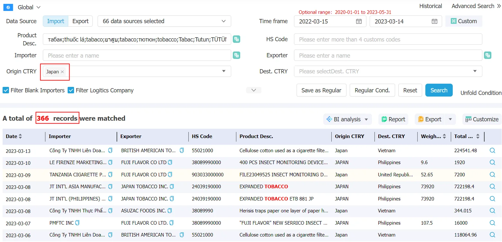Expand the Origin CTRY dropdown arrow

[x=224, y=71]
